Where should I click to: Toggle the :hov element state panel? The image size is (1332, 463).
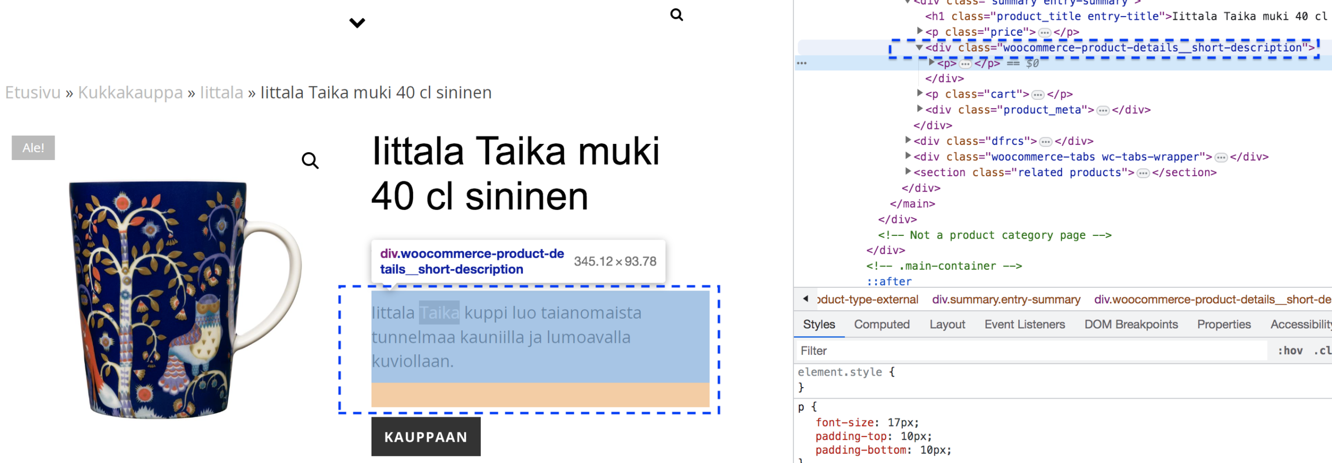(x=1290, y=351)
